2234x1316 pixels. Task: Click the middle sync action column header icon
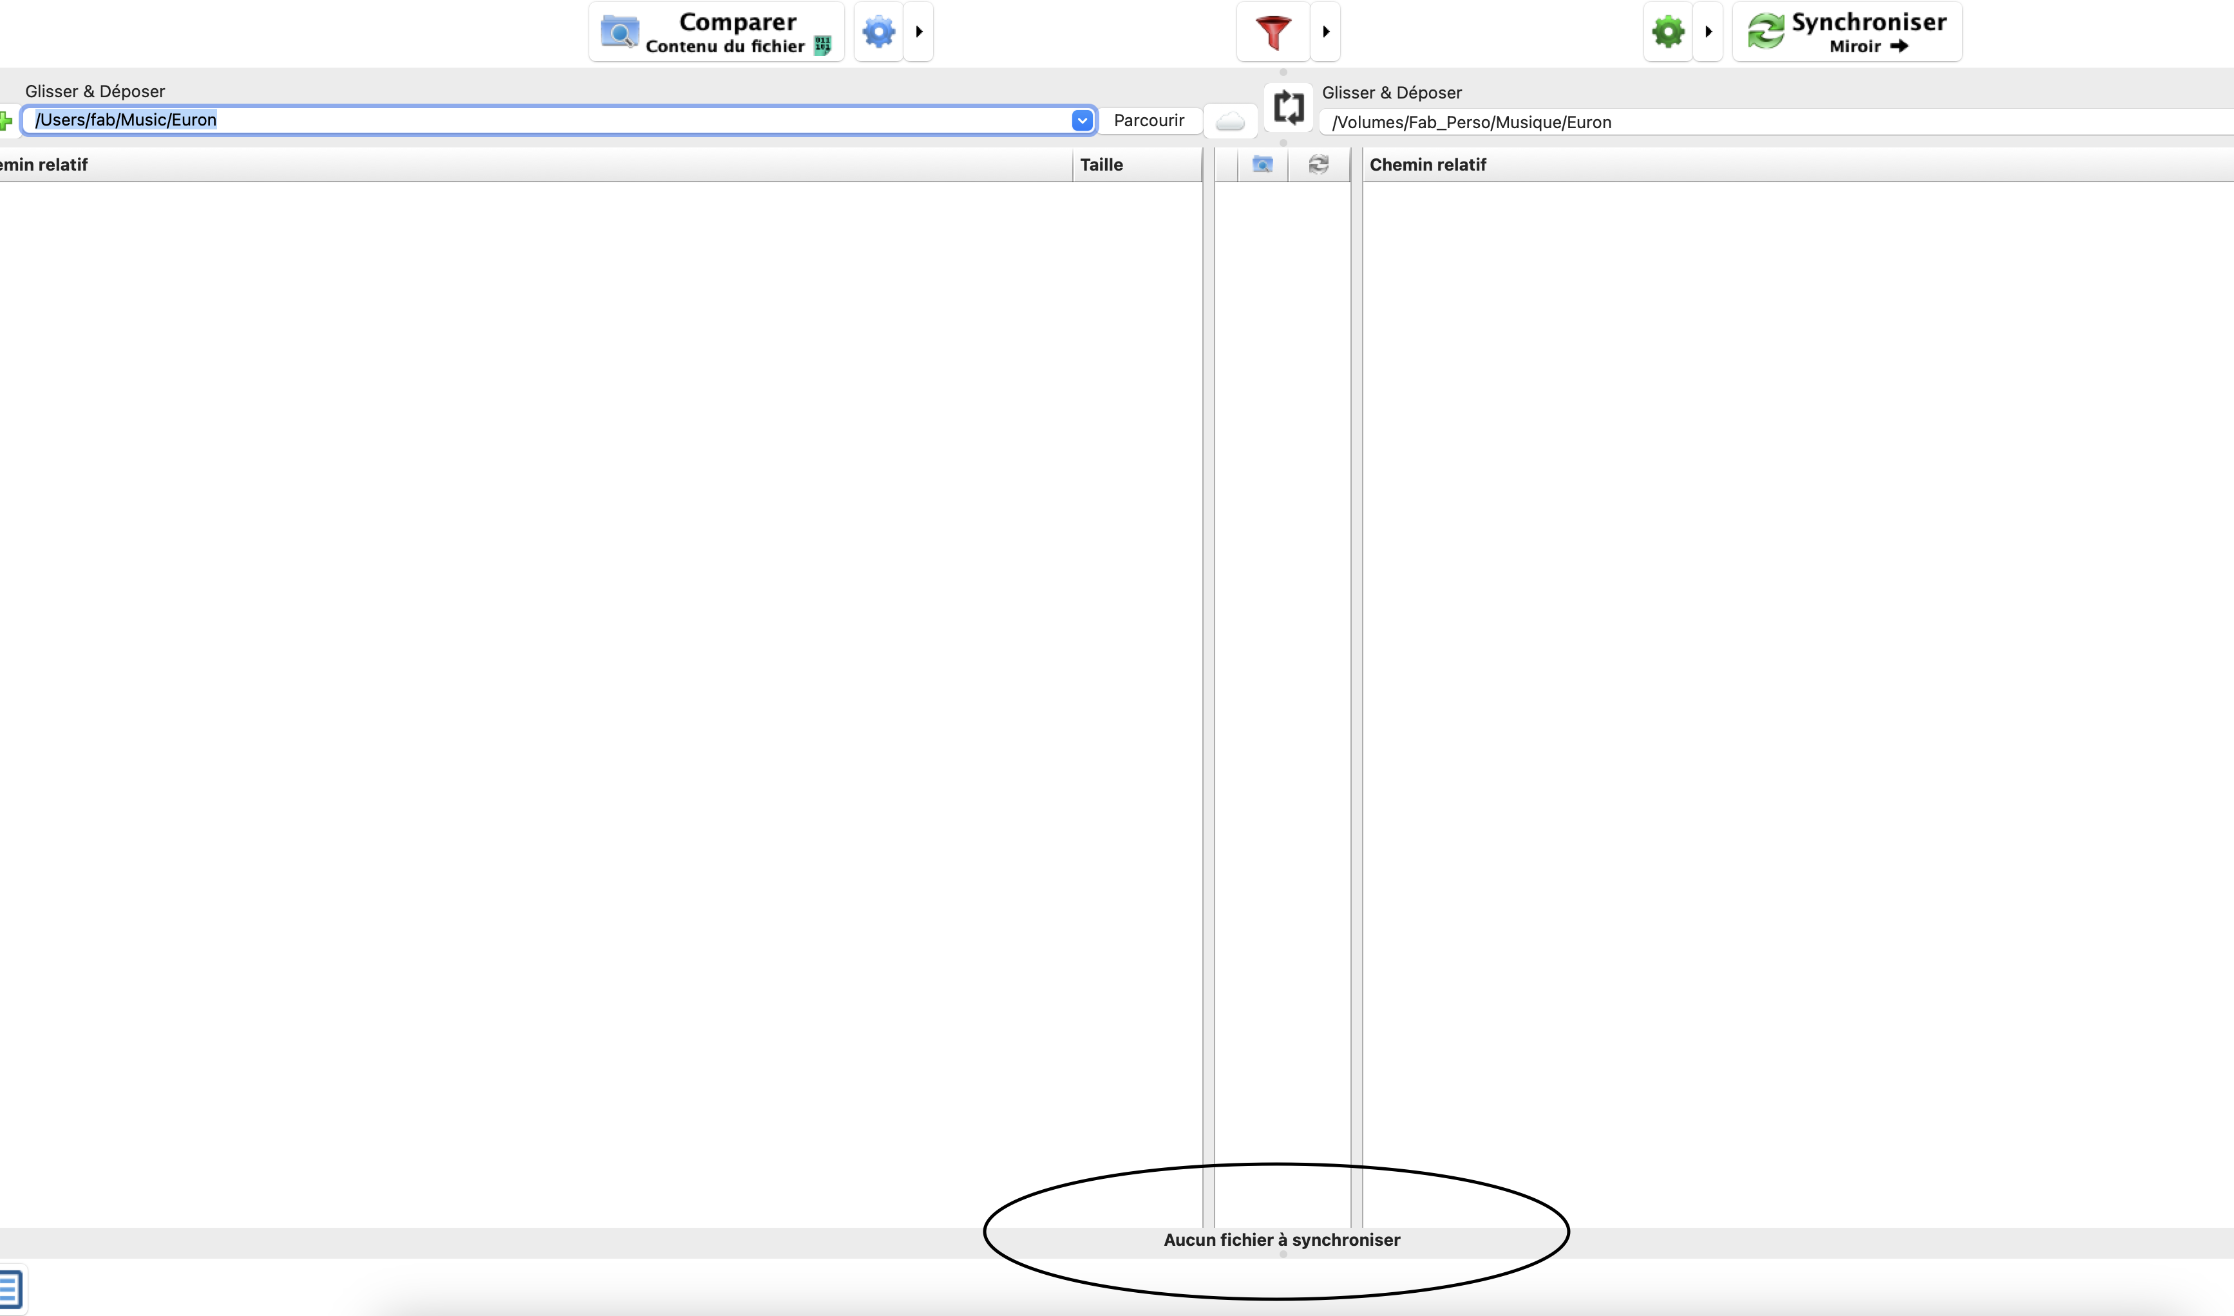point(1319,165)
